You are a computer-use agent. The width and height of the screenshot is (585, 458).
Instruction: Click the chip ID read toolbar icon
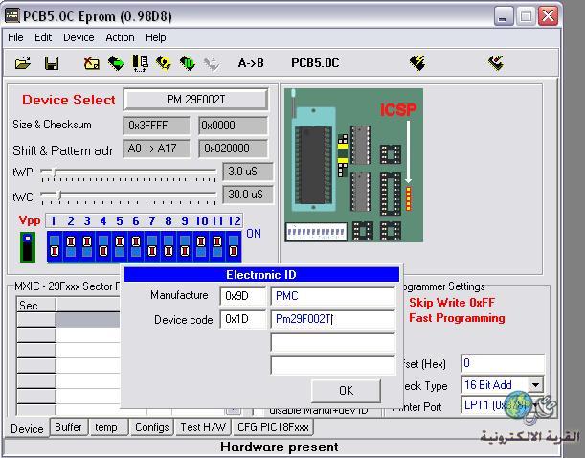coord(188,62)
